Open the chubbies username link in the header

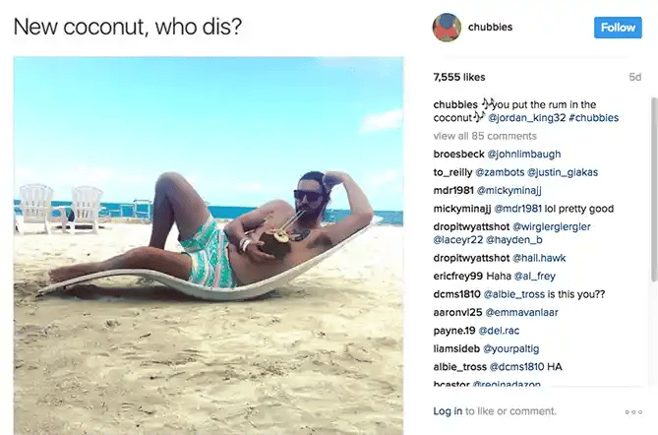pos(490,27)
